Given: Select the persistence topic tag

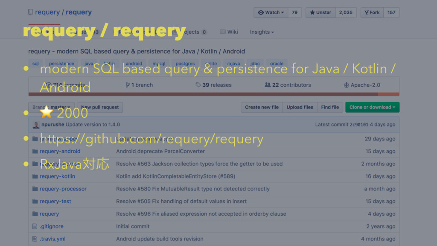Looking at the screenshot, I should click(61, 64).
